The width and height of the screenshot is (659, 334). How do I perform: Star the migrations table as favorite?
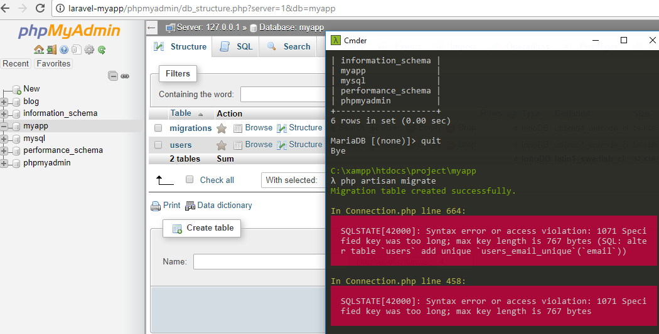(222, 128)
